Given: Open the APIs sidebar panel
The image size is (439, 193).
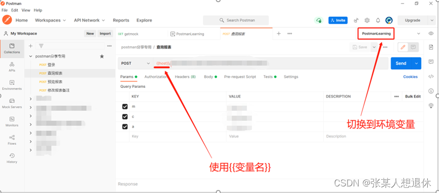Looking at the screenshot, I should pyautogui.click(x=12, y=67).
